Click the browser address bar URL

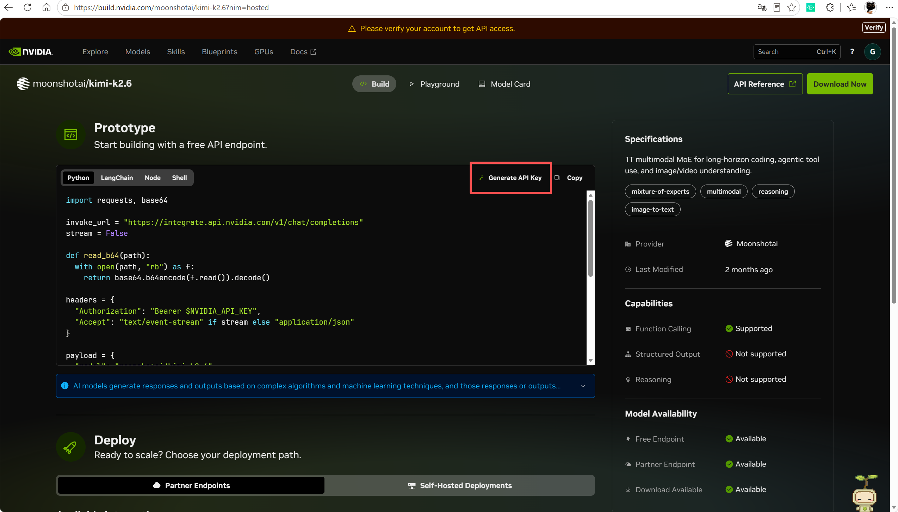171,7
